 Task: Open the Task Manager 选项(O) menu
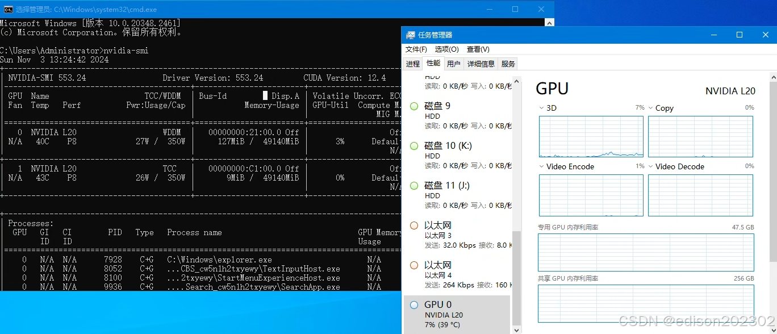point(446,49)
